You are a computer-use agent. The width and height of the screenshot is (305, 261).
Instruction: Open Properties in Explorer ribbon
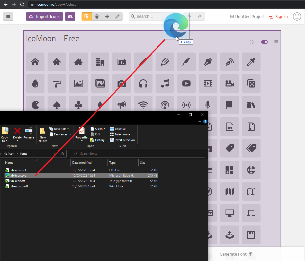(x=82, y=134)
